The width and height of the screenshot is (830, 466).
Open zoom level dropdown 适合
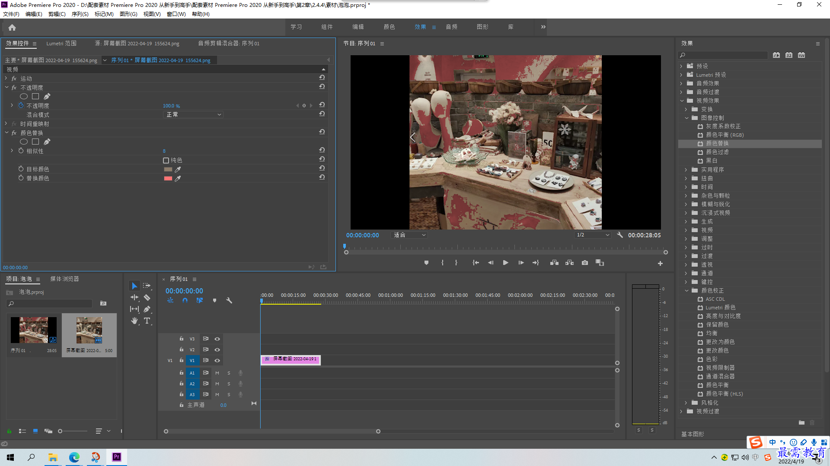click(409, 235)
